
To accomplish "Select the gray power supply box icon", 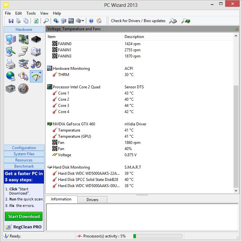I will (11, 89).
